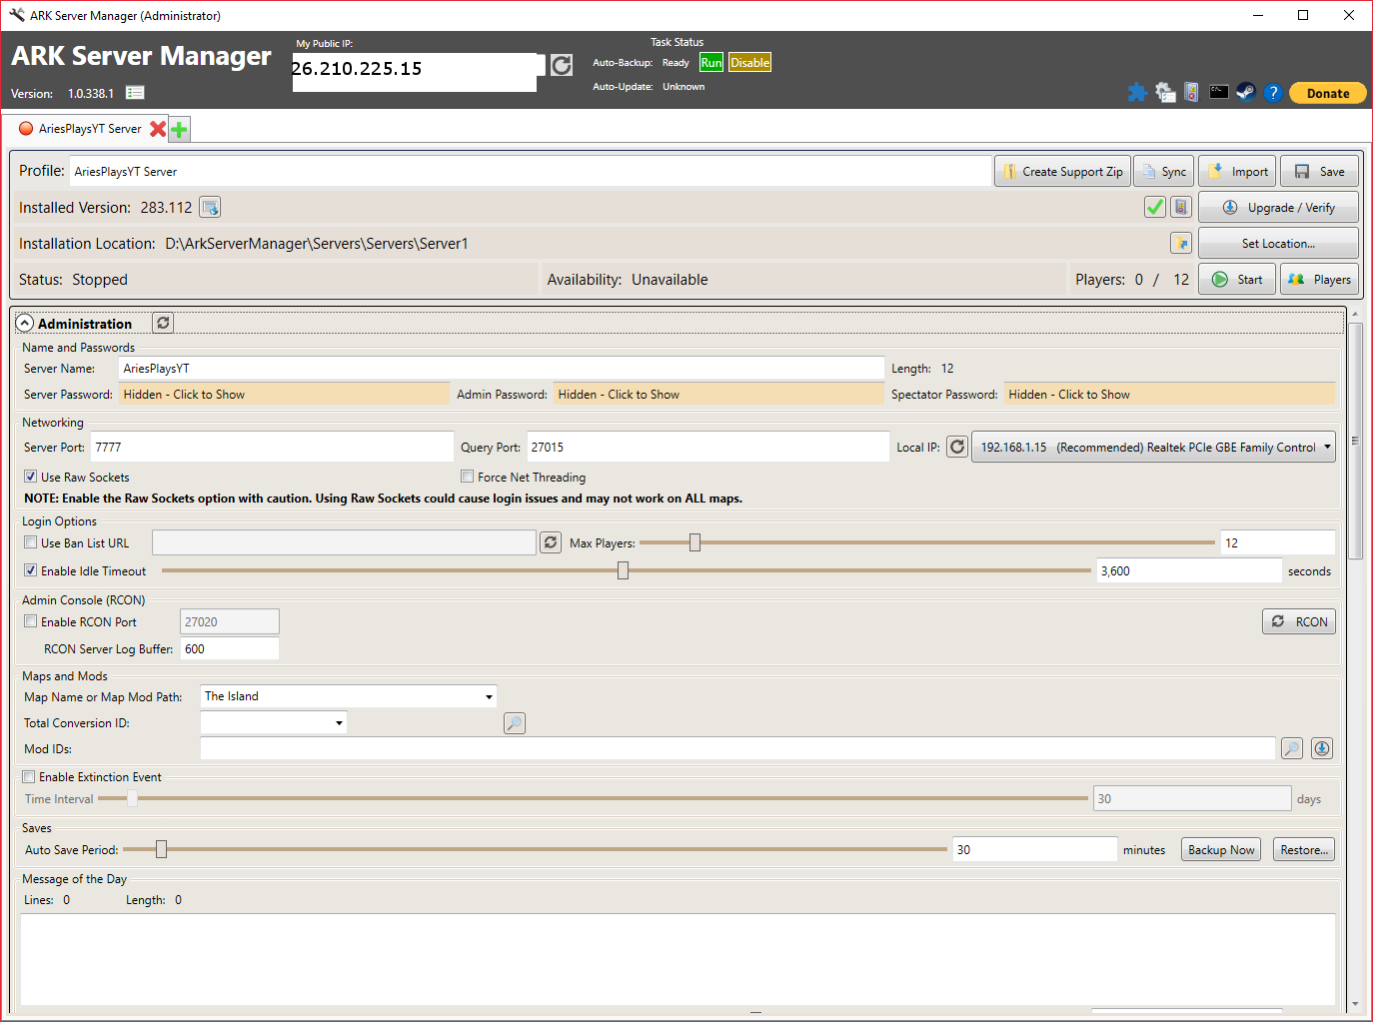Open the command console icon
Image resolution: width=1373 pixels, height=1022 pixels.
click(x=1219, y=92)
